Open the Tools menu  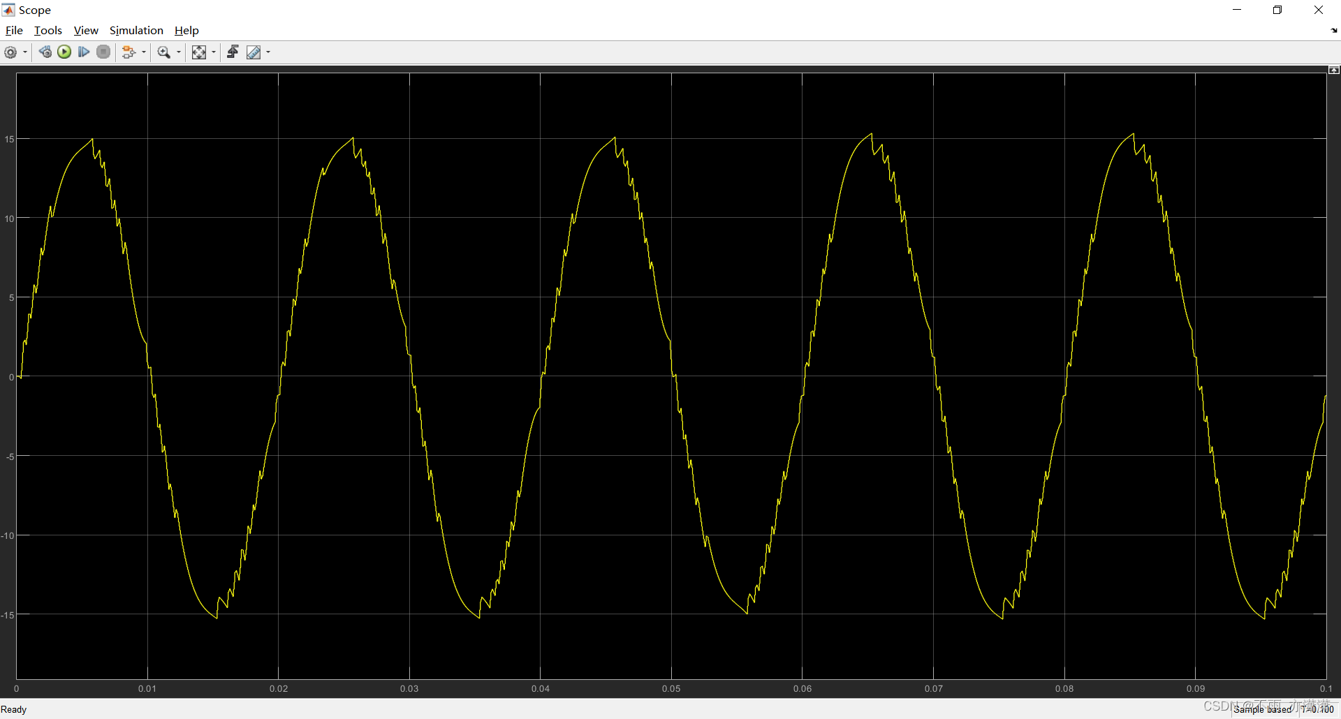(48, 31)
